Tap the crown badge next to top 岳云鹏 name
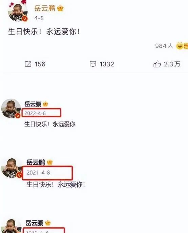Screen dimensions: 188x233 click(x=60, y=8)
